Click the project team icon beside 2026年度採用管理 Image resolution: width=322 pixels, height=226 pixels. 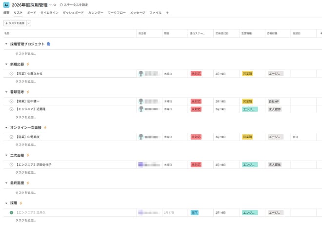click(x=6, y=4)
